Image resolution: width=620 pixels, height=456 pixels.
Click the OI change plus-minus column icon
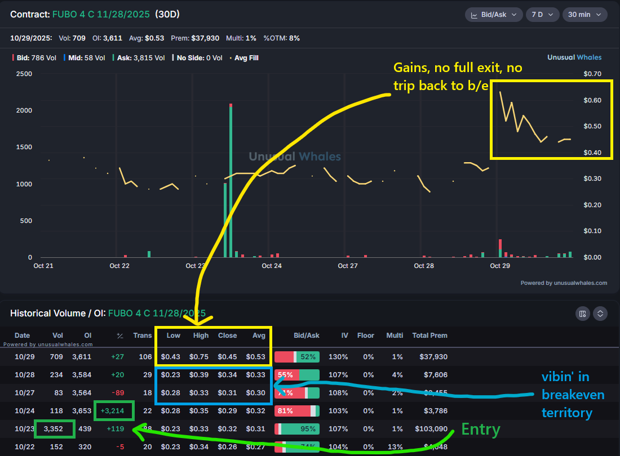click(x=120, y=336)
